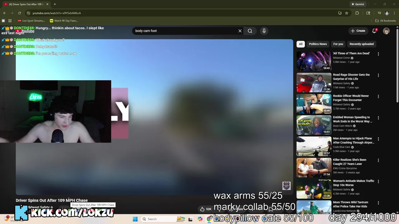Open the media controls icon in Chrome toolbar

pyautogui.click(x=379, y=13)
